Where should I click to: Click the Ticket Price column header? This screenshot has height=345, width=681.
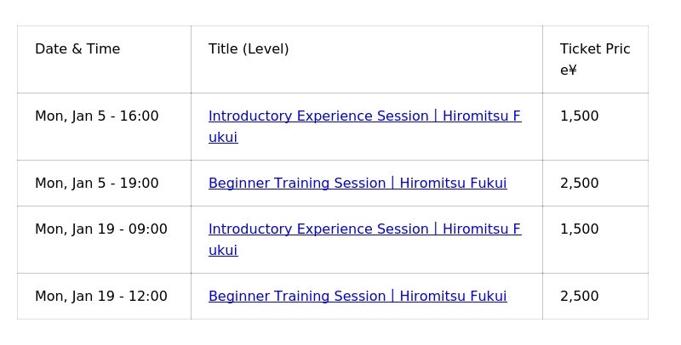[x=594, y=49]
